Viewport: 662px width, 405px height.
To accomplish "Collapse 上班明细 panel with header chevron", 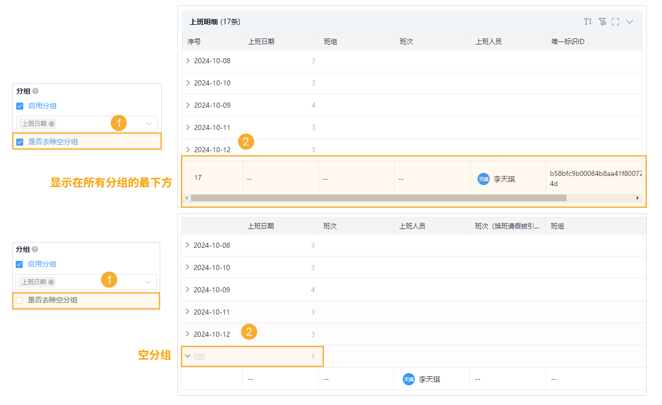I will point(630,22).
